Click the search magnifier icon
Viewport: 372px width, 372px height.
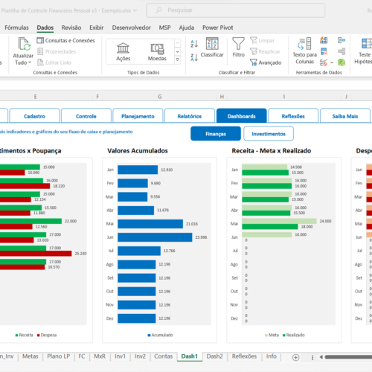tap(158, 10)
